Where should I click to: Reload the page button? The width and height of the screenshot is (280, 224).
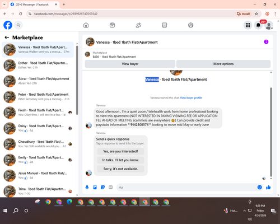21,14
